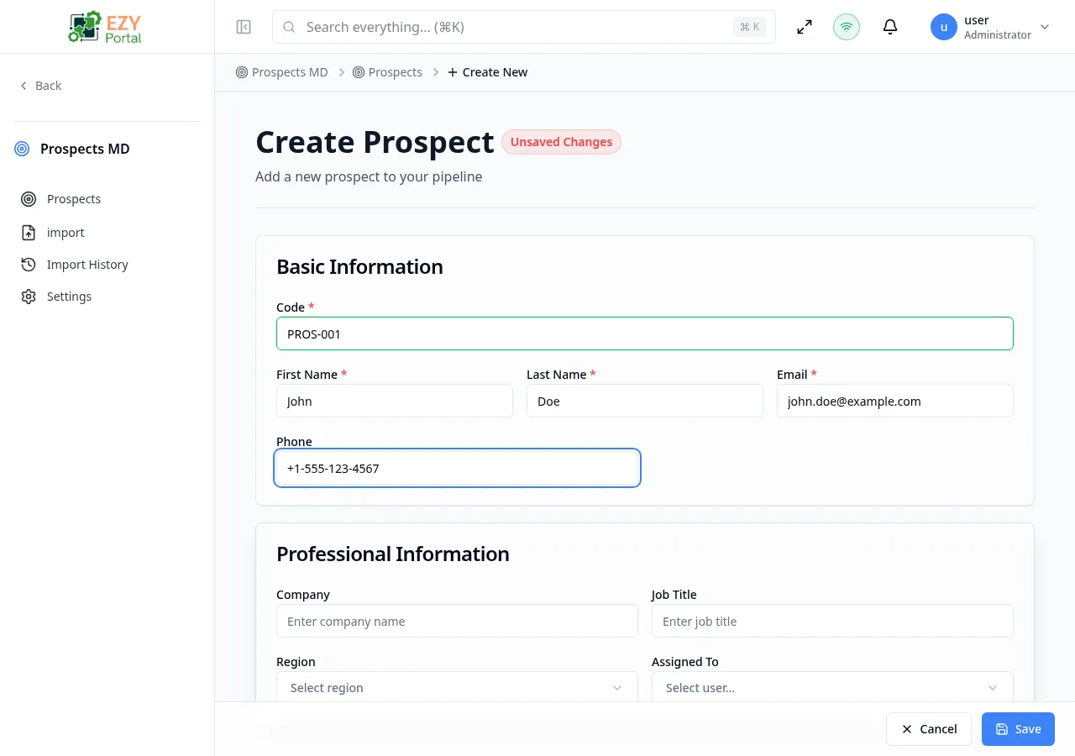Click the Company name input field

coord(457,621)
